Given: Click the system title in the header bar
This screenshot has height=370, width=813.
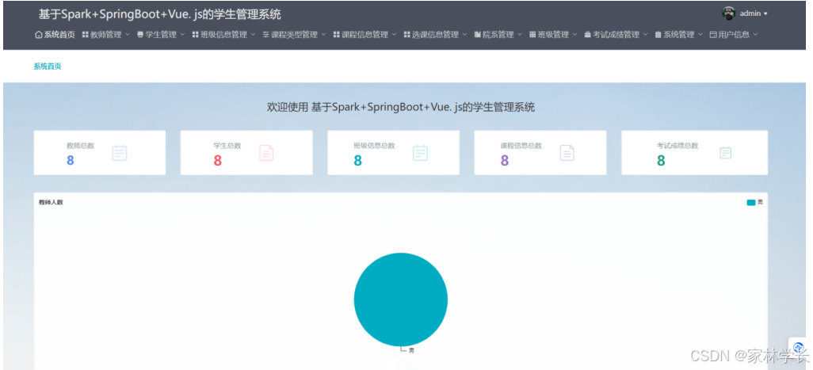Looking at the screenshot, I should (x=160, y=14).
